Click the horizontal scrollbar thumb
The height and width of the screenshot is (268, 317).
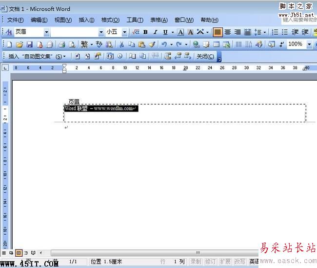(155, 253)
